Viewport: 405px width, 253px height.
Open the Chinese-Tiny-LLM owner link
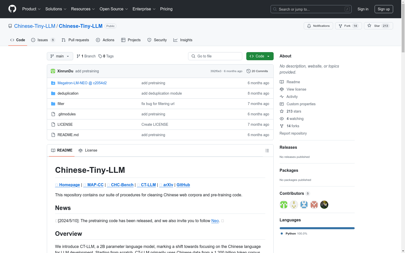click(x=35, y=26)
